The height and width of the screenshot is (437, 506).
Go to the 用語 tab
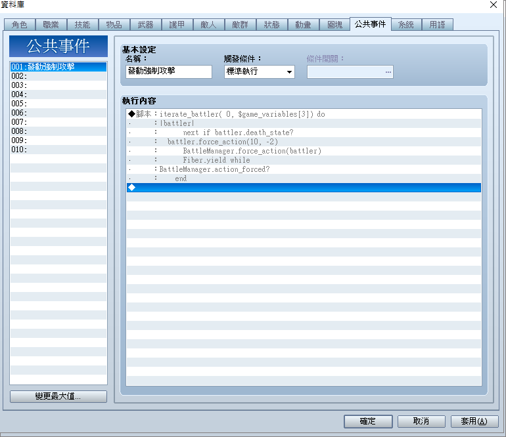pos(438,25)
